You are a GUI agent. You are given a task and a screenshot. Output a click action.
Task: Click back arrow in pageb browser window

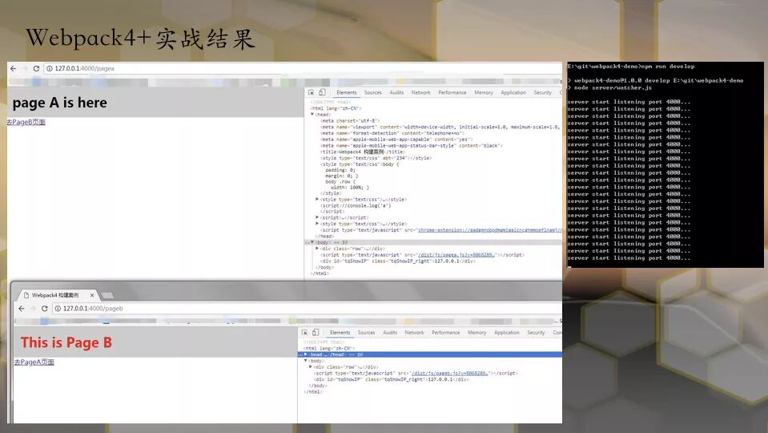pos(21,309)
